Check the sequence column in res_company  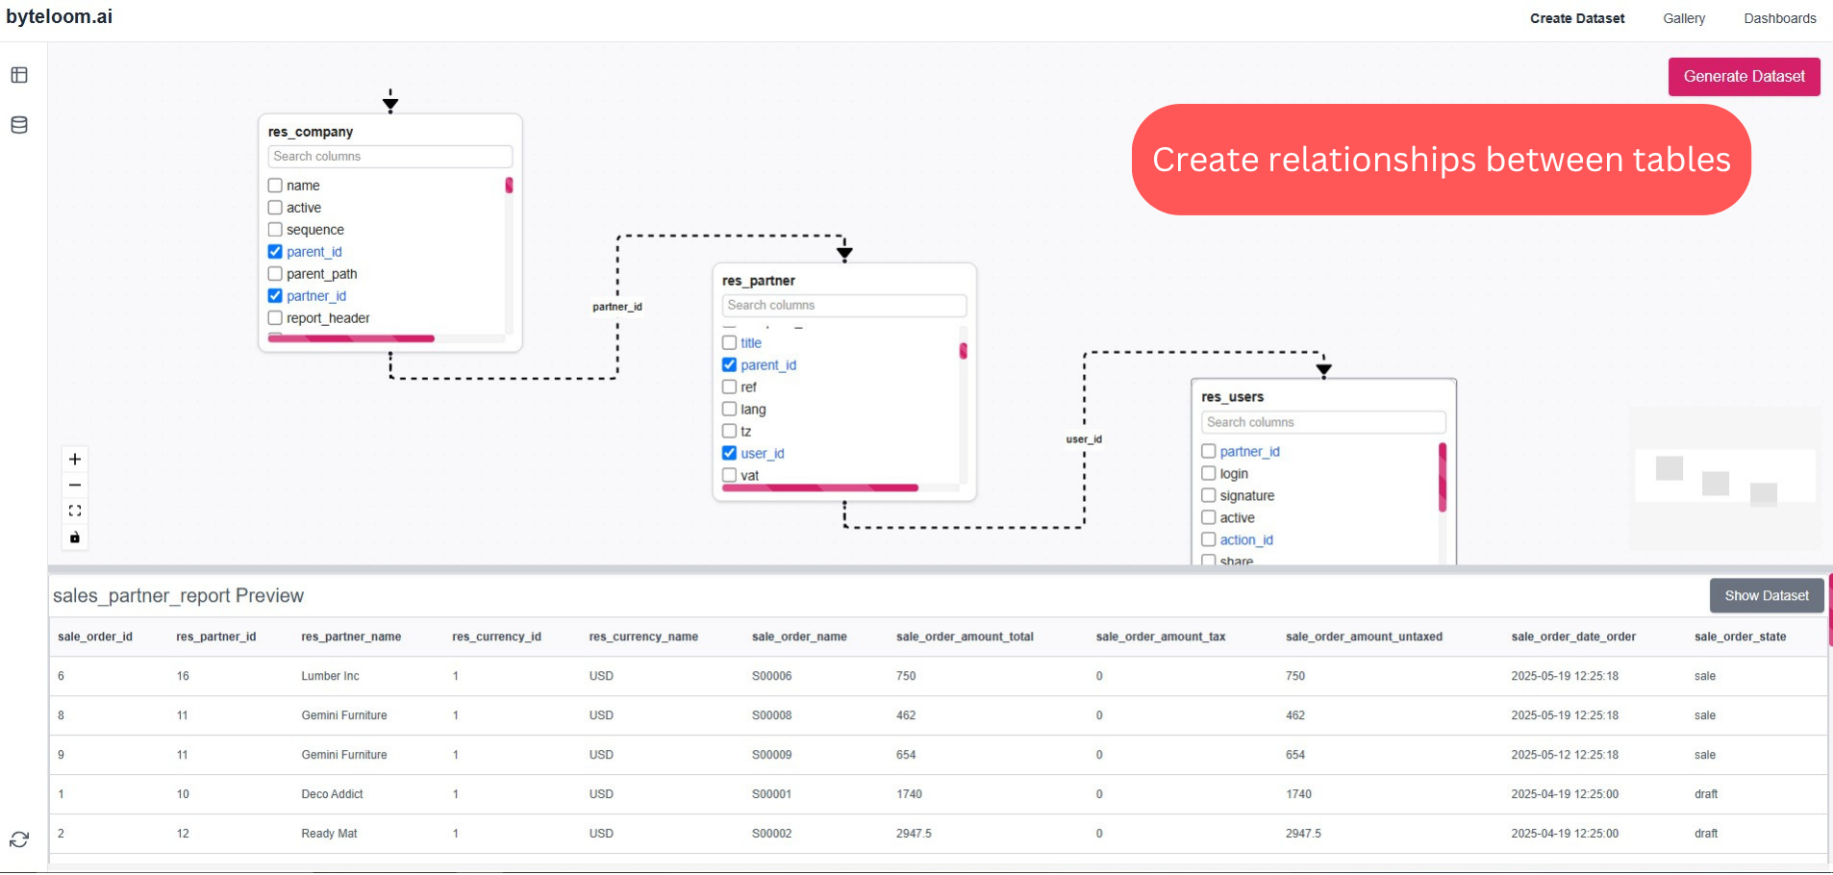[x=275, y=230]
